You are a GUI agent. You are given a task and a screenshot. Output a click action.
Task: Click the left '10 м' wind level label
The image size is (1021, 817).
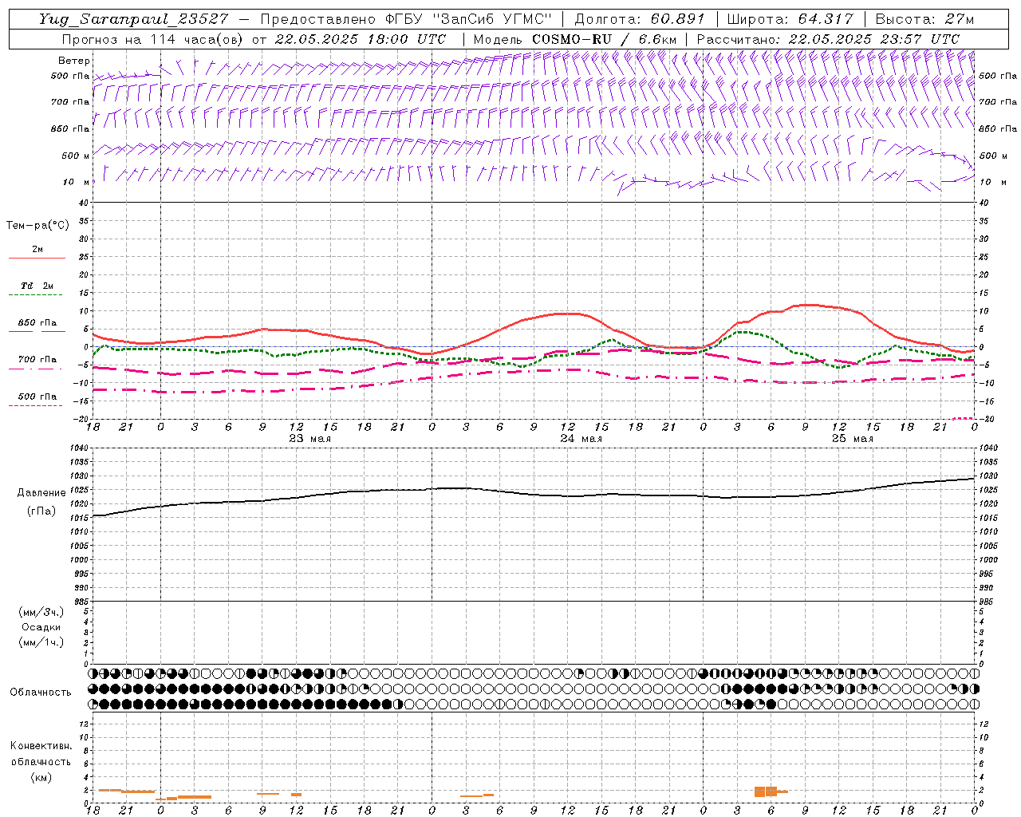76,182
